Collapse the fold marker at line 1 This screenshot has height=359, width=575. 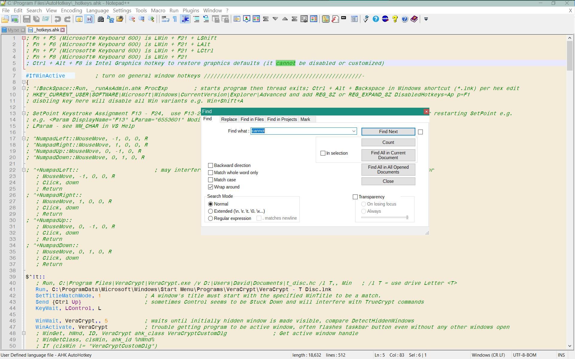click(24, 38)
